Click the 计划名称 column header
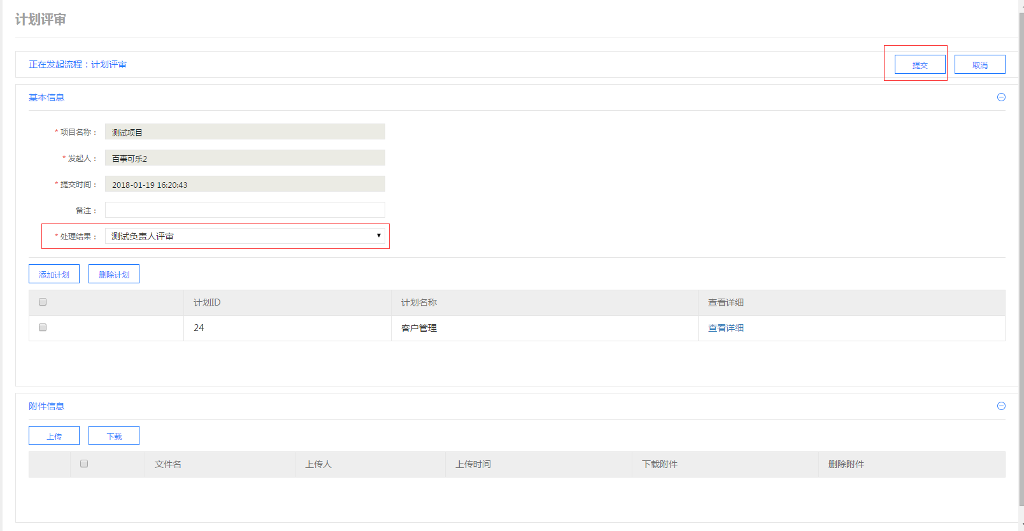This screenshot has width=1024, height=531. pyautogui.click(x=419, y=302)
